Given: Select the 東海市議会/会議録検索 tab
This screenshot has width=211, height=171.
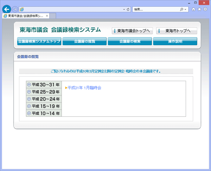Looking at the screenshot, I should [x=26, y=16].
